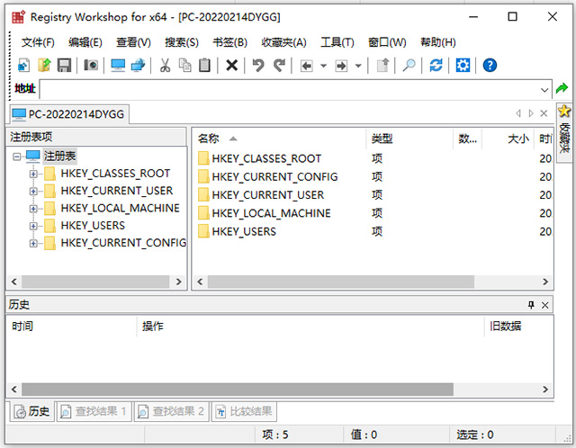
Task: Switch to the 查找结果 1 tab
Action: point(94,411)
